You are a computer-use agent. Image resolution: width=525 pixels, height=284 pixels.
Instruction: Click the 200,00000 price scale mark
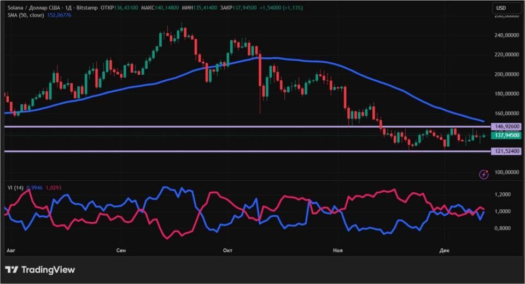[x=505, y=74]
